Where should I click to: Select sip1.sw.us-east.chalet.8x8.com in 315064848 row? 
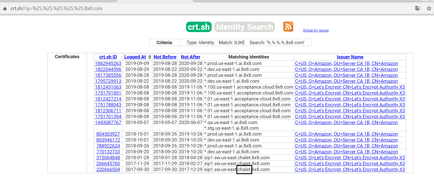tap(237, 158)
